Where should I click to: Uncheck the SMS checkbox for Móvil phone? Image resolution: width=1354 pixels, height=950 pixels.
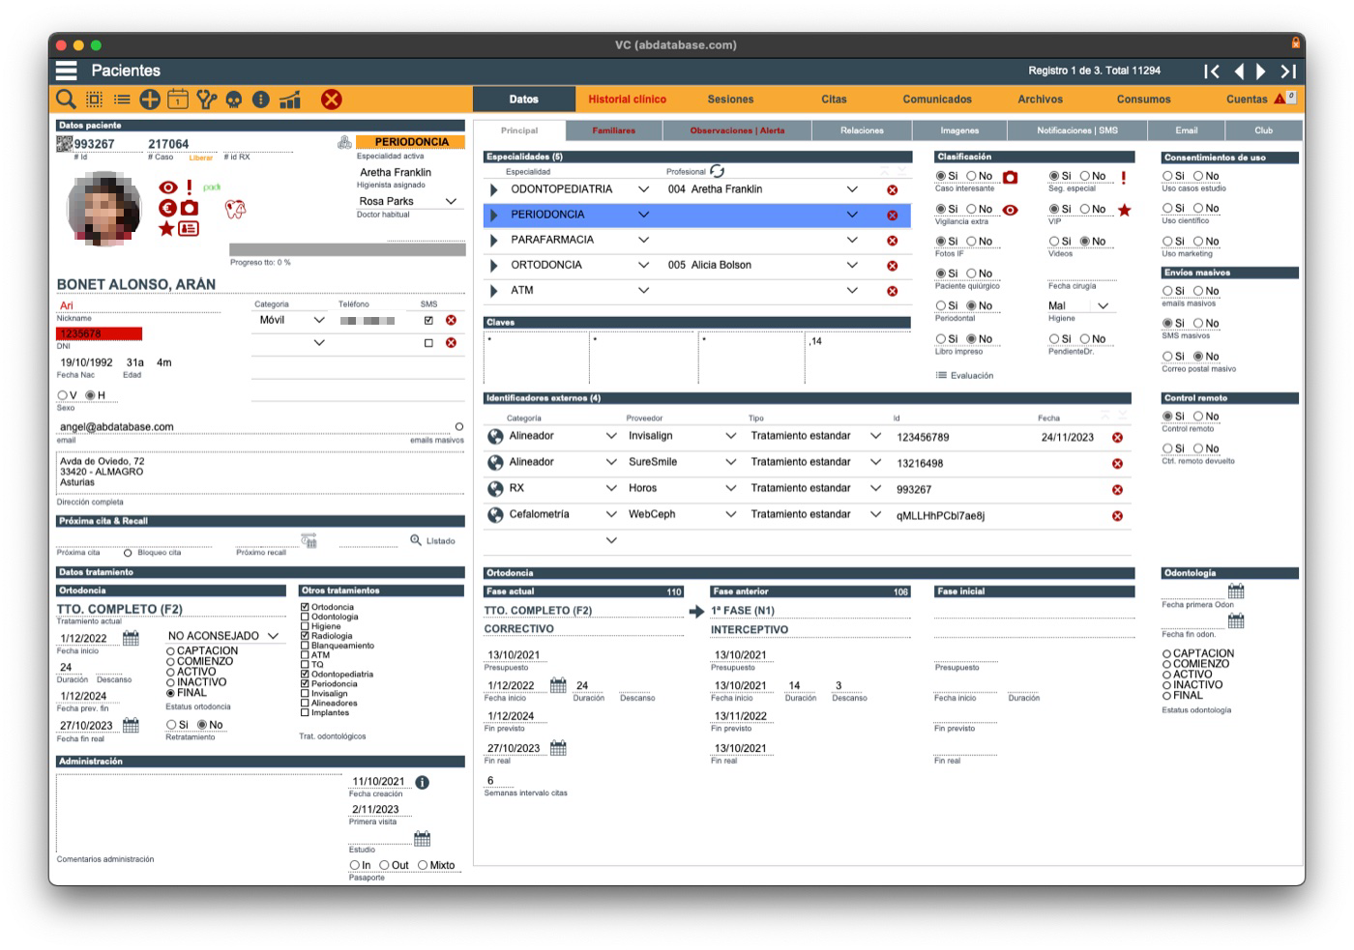(428, 320)
